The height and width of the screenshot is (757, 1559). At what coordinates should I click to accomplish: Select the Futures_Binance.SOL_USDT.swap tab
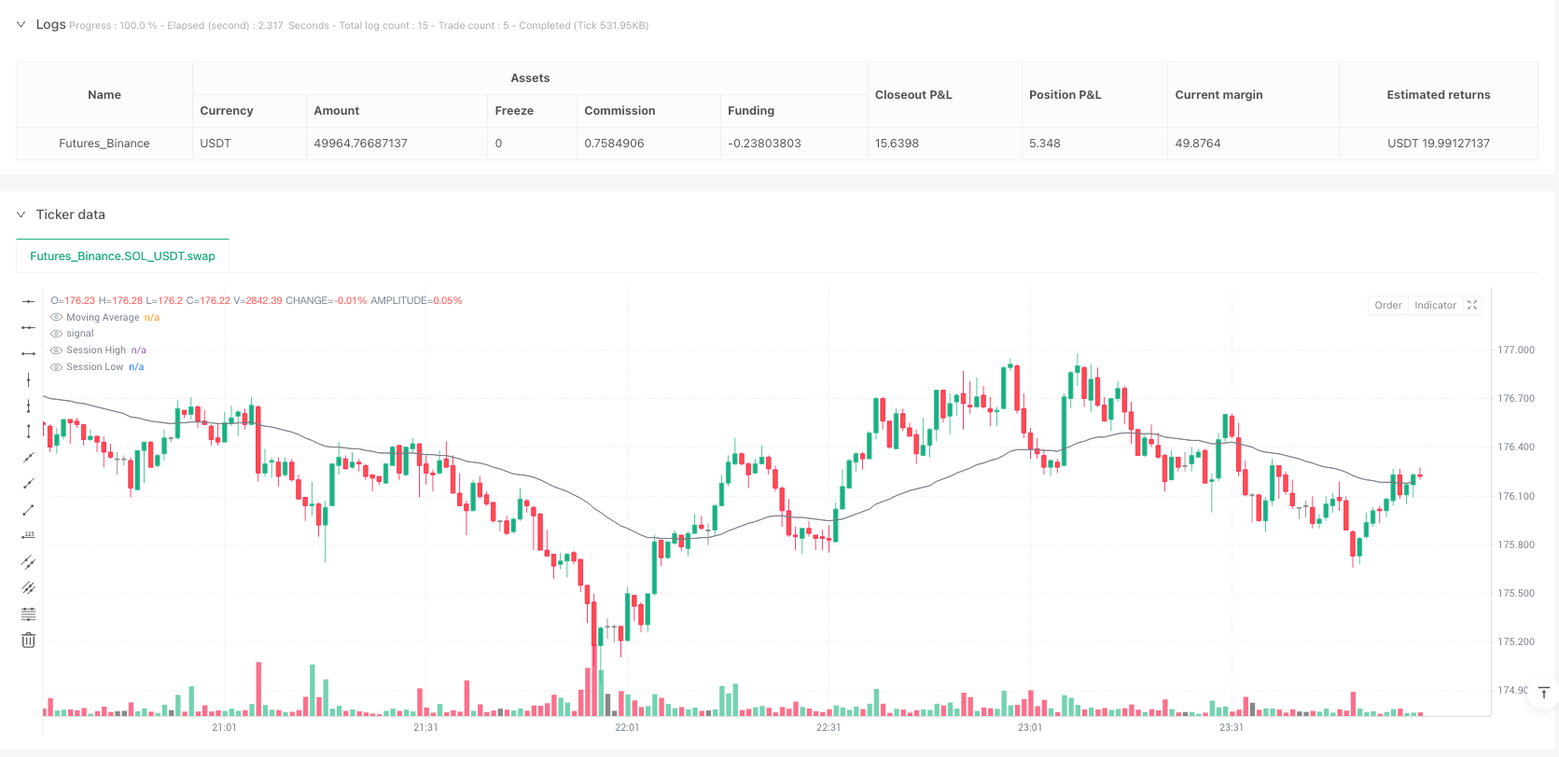pos(122,256)
